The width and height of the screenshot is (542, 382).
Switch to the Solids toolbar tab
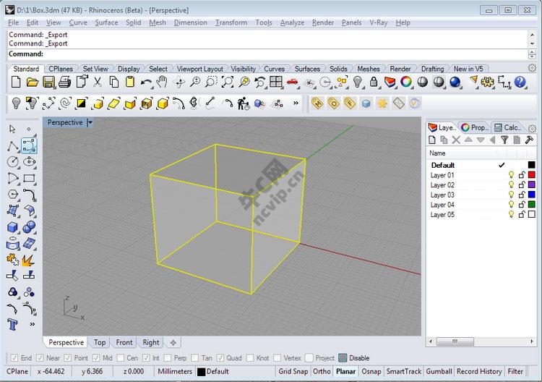[x=338, y=69]
